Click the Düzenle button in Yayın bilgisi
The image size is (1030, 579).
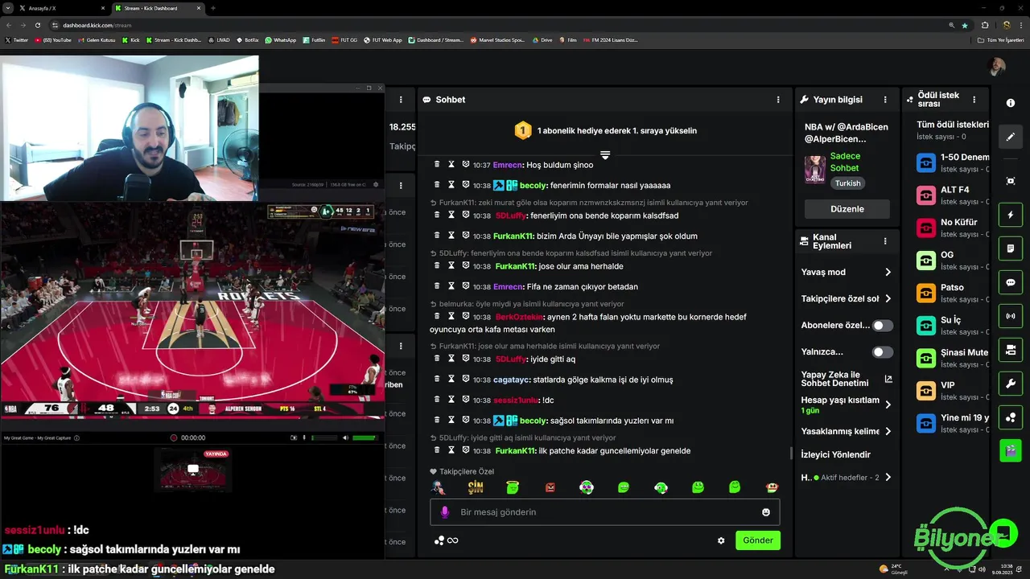(x=847, y=209)
